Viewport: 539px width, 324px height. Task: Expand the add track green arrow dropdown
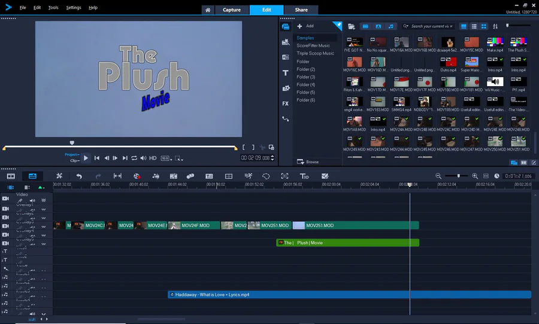pos(41,187)
